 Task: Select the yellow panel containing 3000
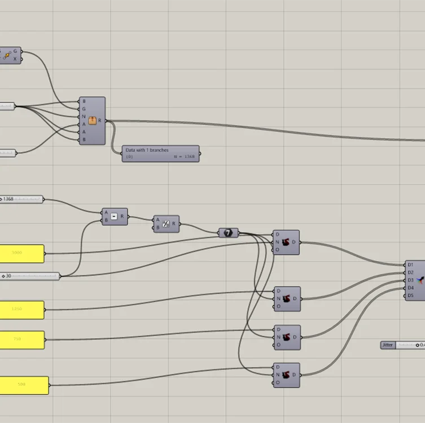pos(21,253)
